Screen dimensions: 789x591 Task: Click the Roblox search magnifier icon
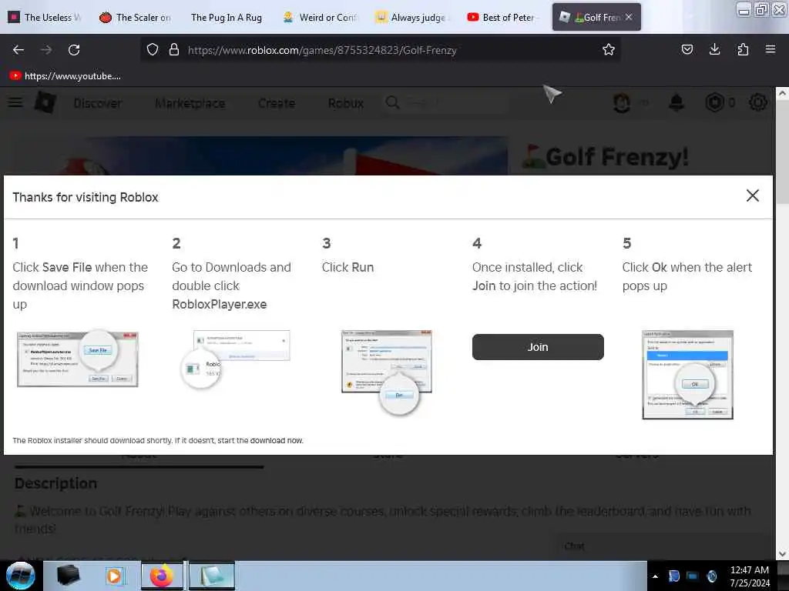(x=392, y=102)
